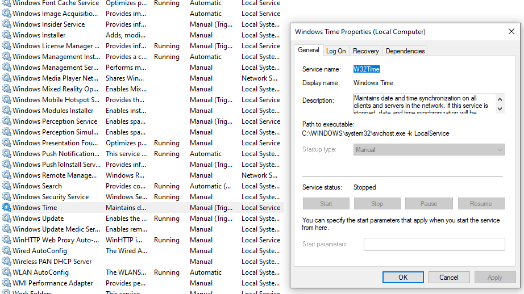
Task: Click Network S... log on for Windows Remote Management
Action: (259, 175)
